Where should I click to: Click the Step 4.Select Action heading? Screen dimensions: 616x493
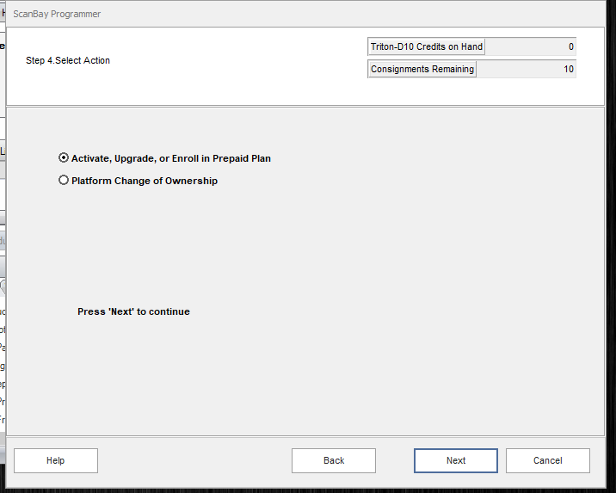point(68,60)
